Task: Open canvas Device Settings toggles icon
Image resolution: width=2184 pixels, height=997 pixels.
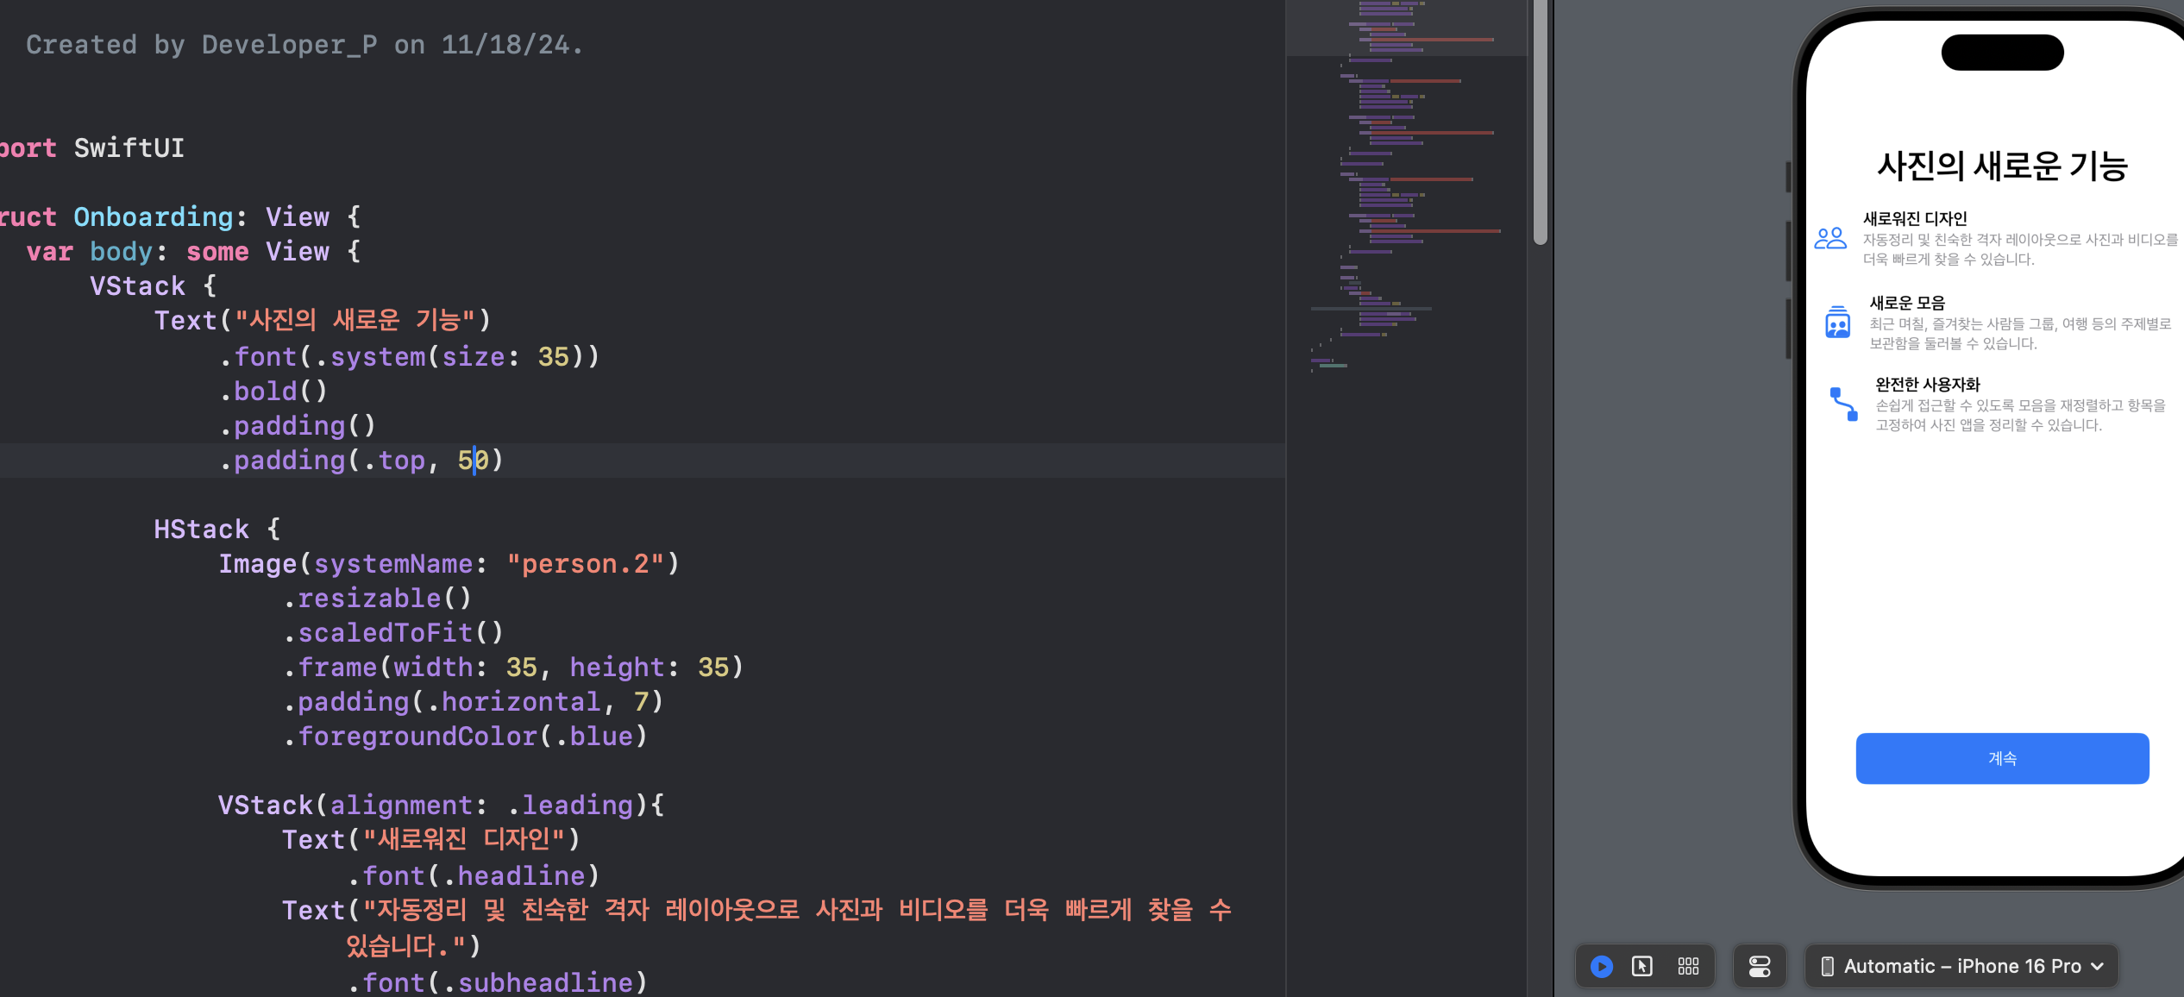Action: coord(1760,966)
